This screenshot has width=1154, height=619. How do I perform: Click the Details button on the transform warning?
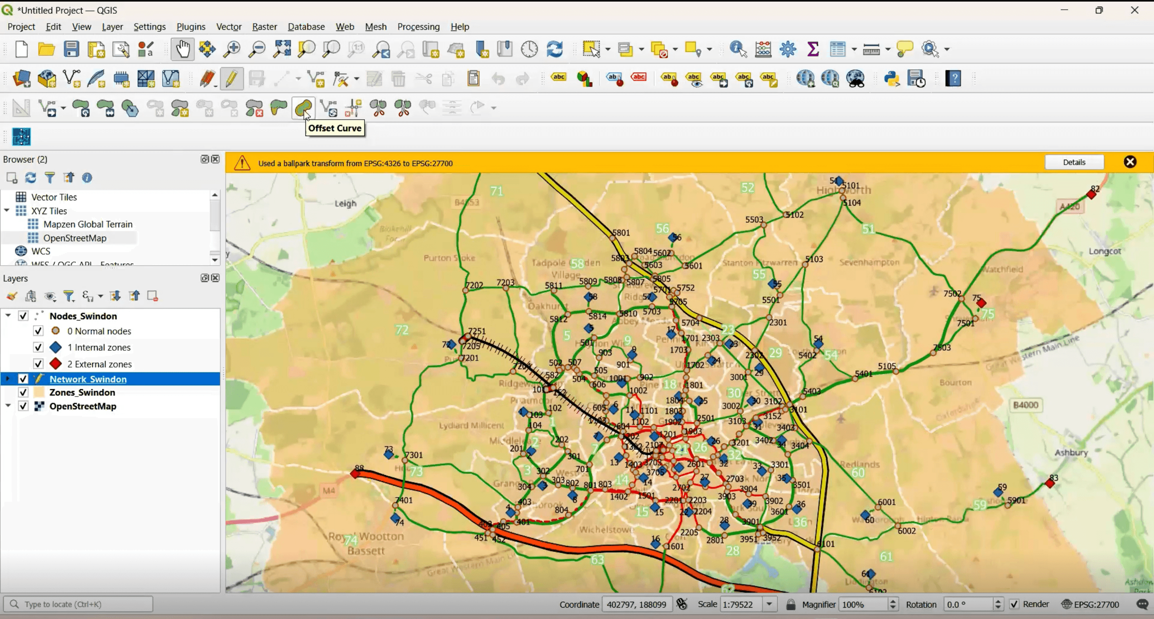point(1075,162)
